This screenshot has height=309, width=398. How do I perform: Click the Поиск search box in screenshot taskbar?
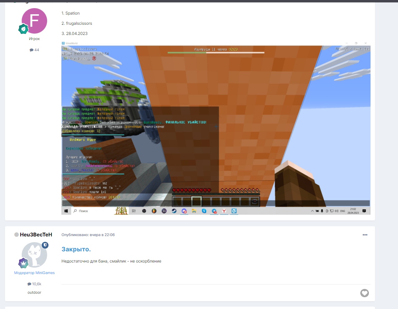coord(92,211)
